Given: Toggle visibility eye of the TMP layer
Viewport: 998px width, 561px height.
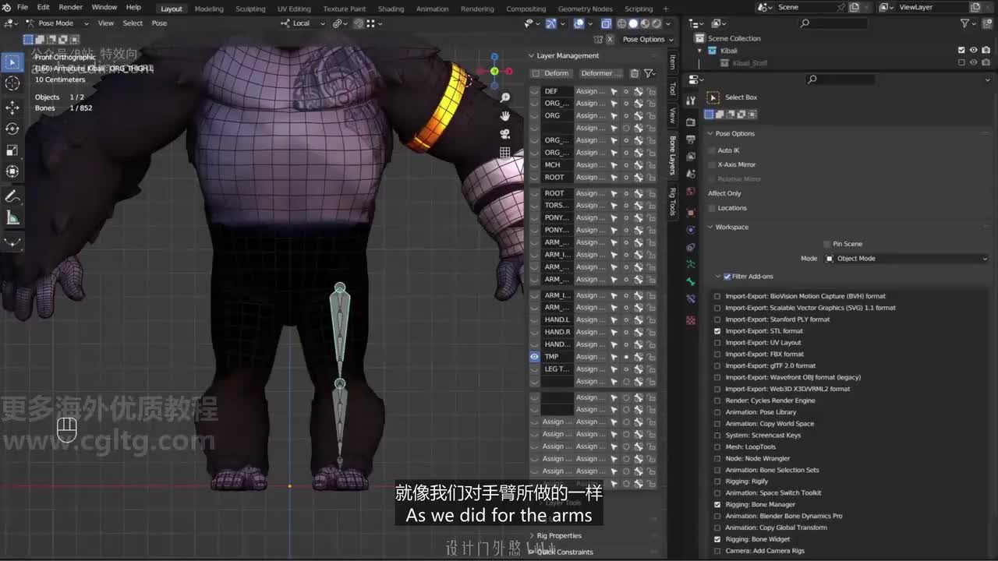Looking at the screenshot, I should (x=535, y=357).
